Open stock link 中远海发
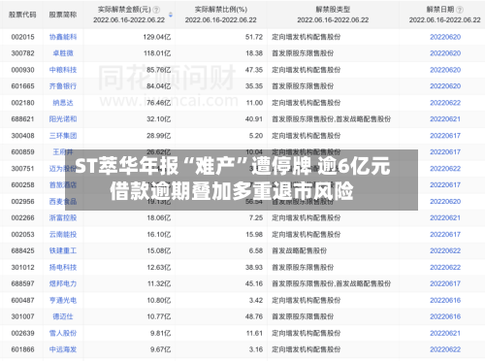485x361 pixels. coord(63,349)
